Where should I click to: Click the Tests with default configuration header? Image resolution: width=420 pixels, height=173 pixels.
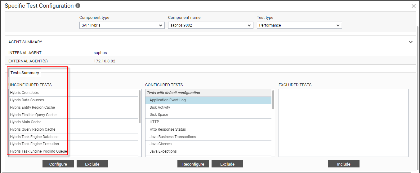(208, 93)
